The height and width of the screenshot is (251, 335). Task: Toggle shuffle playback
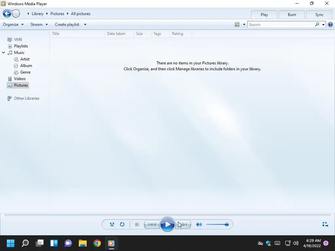[x=112, y=224]
